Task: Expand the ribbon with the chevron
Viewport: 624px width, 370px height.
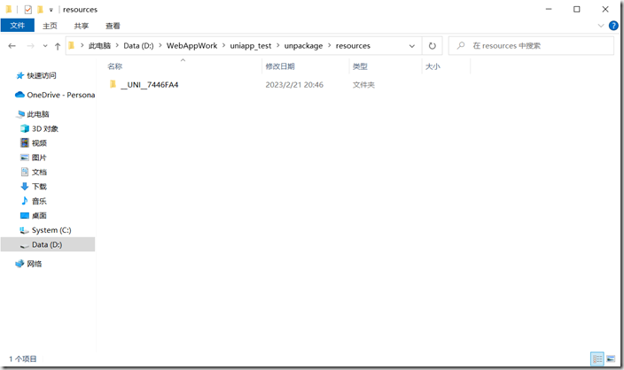Action: (x=600, y=26)
